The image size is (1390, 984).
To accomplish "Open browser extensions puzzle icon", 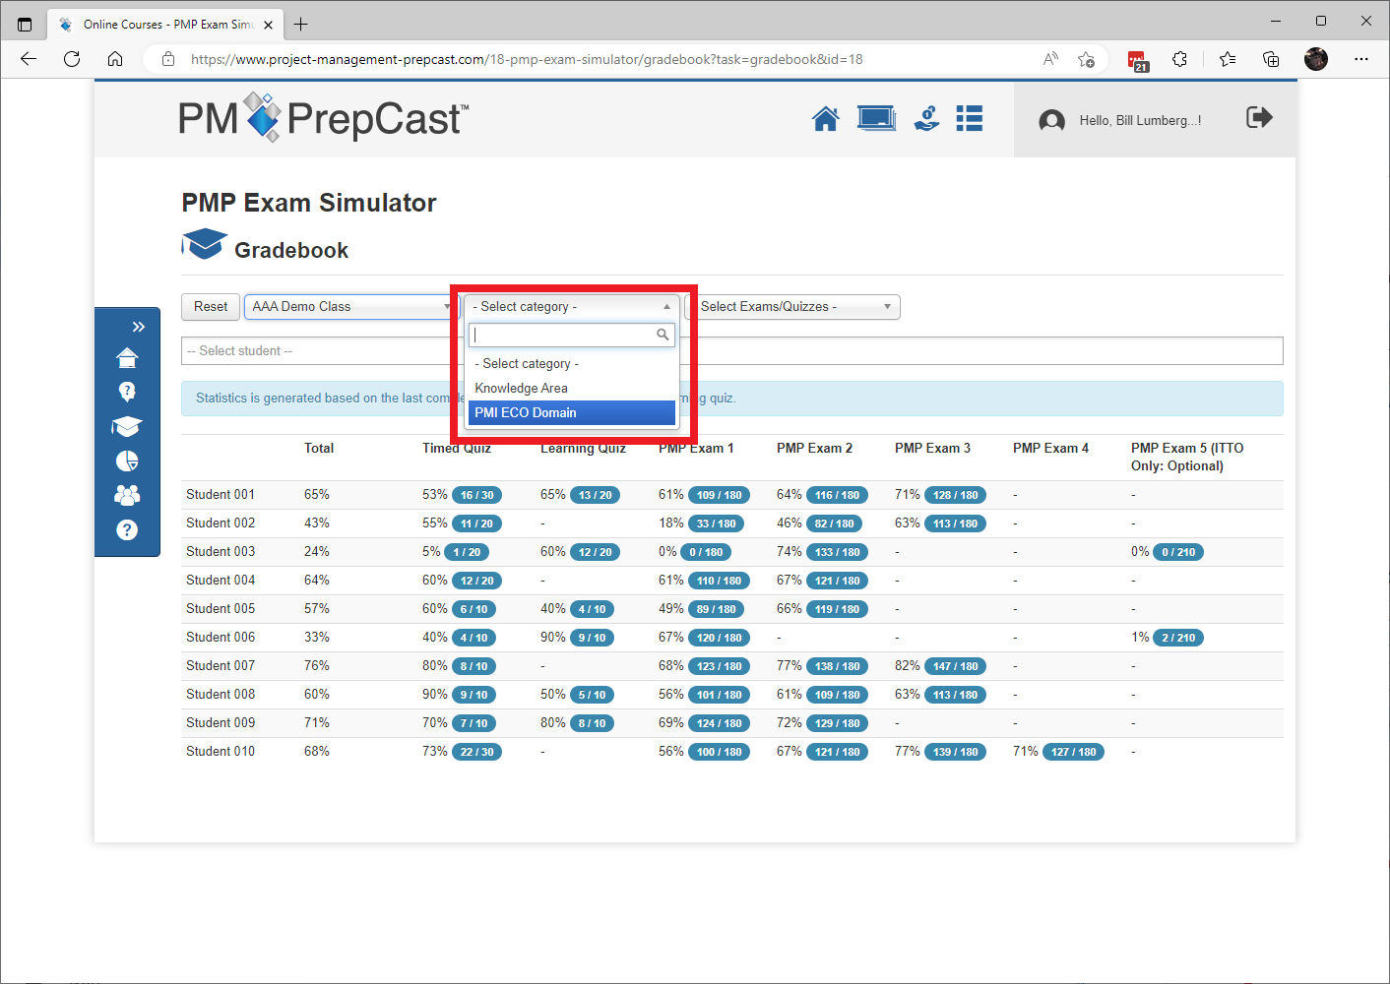I will 1179,59.
